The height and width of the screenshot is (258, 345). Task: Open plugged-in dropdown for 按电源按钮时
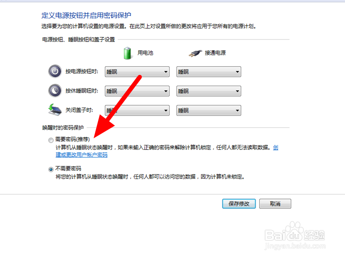[x=209, y=72]
